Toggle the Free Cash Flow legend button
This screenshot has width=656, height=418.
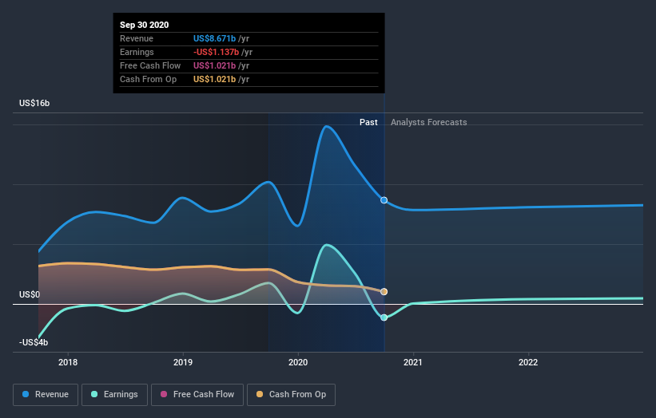pos(197,395)
